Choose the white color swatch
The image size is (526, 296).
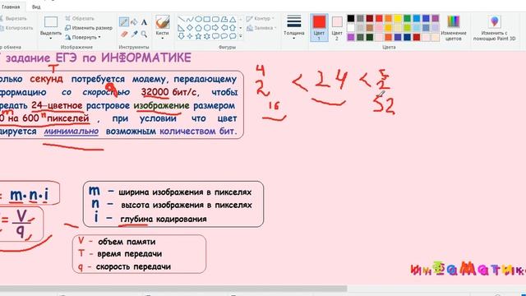[351, 27]
